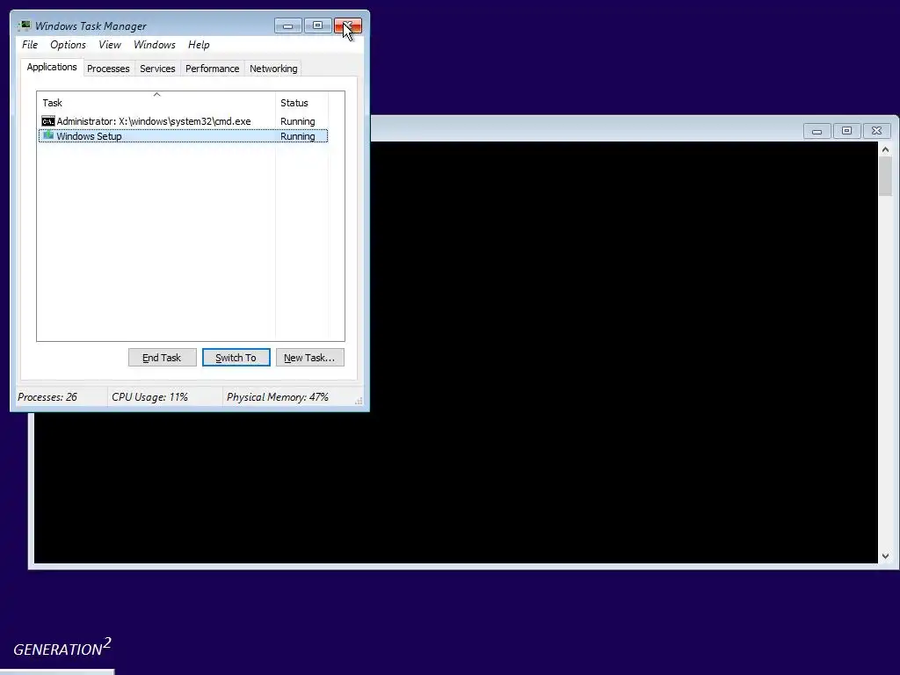
Task: Switch to the Services tab
Action: (157, 69)
